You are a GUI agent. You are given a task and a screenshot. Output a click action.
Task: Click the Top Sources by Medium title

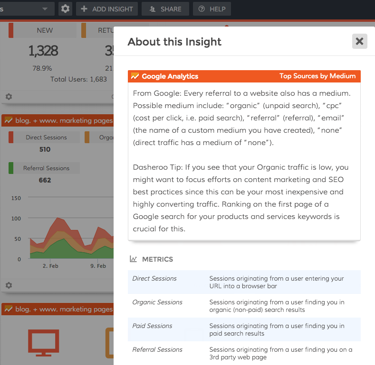317,76
